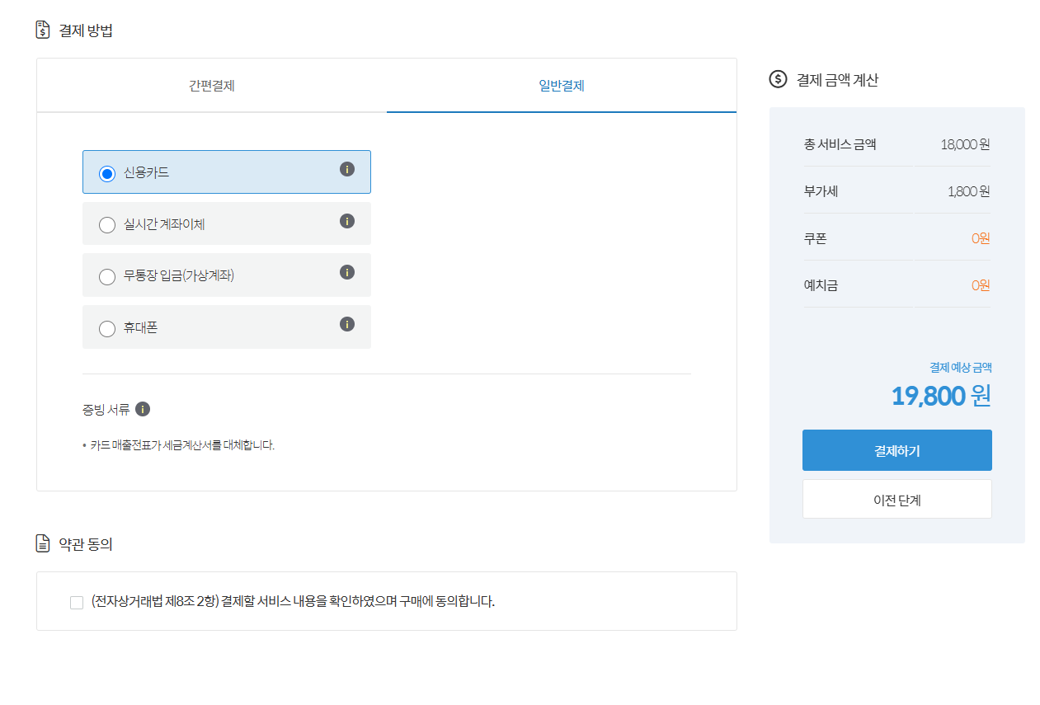
Task: Click the info icon next to 무통장 입금(가상계좌)
Action: tap(346, 272)
